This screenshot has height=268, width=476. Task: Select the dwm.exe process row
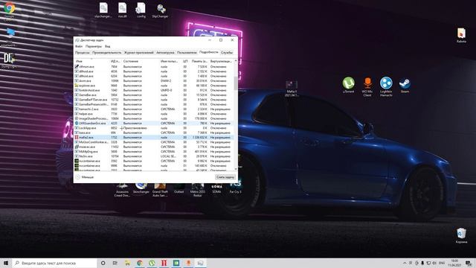pyautogui.click(x=154, y=81)
